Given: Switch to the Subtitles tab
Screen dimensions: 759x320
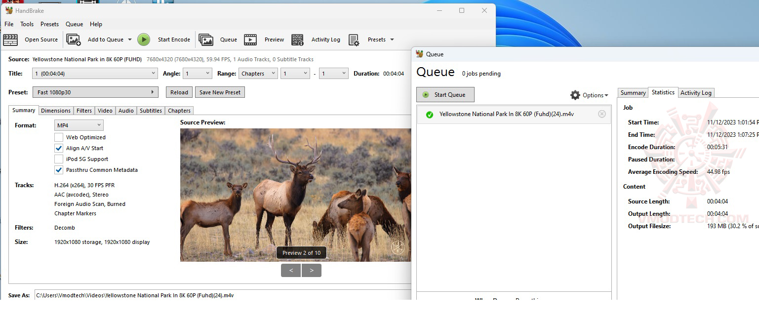Looking at the screenshot, I should point(151,111).
